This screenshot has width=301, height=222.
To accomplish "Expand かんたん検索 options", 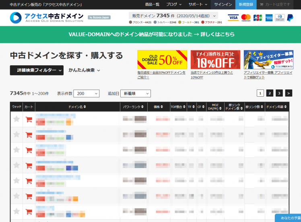I will coord(84,70).
